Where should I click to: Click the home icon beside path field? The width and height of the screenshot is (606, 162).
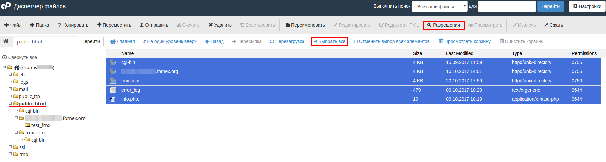pos(6,41)
